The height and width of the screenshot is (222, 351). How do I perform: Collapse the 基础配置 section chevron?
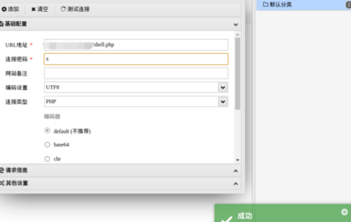pos(235,24)
